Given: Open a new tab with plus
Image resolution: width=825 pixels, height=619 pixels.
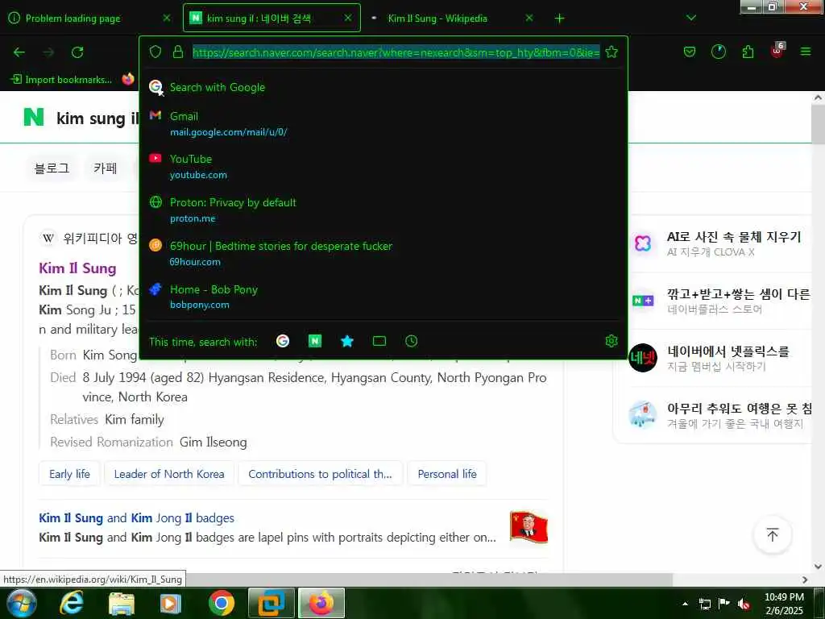Looking at the screenshot, I should click(x=559, y=19).
